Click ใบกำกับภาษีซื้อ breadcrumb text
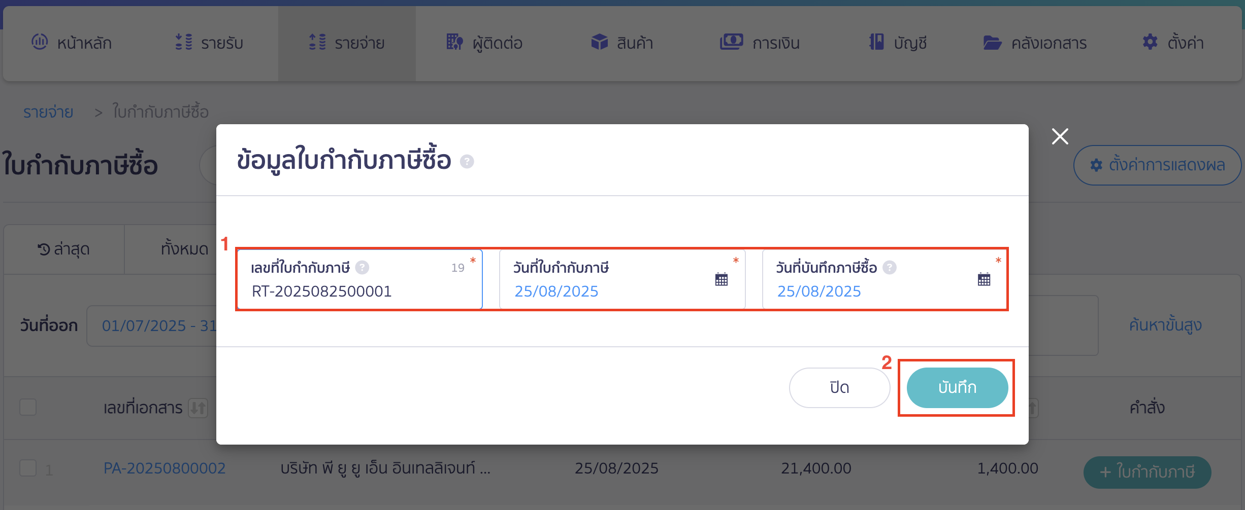This screenshot has height=510, width=1245. point(160,112)
